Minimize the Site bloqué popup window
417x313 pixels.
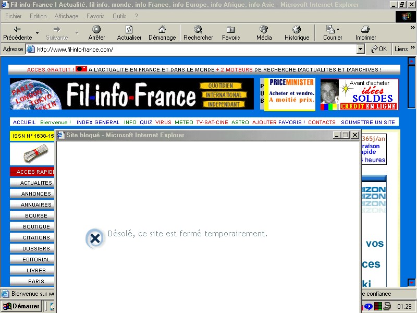tap(337, 135)
